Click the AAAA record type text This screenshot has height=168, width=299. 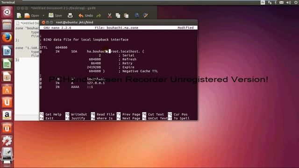(75, 87)
